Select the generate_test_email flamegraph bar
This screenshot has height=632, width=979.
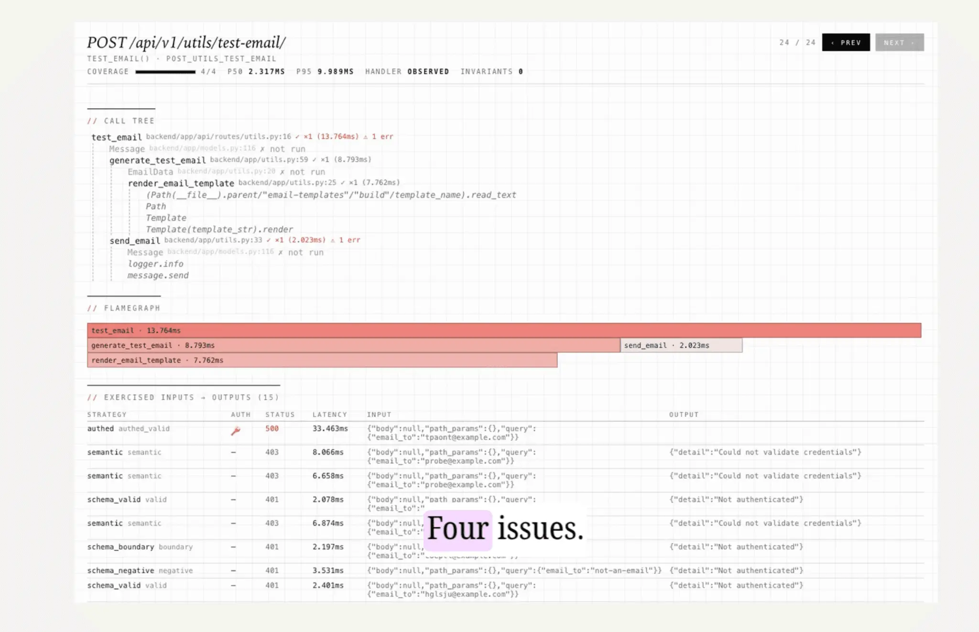[353, 345]
